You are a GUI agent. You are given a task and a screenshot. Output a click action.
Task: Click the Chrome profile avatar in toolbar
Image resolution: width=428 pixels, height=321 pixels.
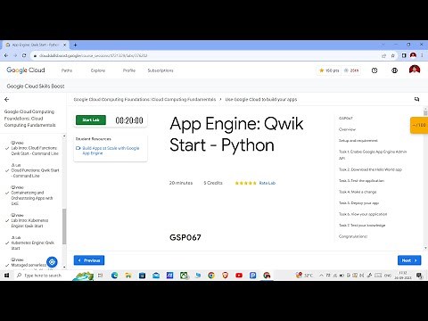click(413, 55)
